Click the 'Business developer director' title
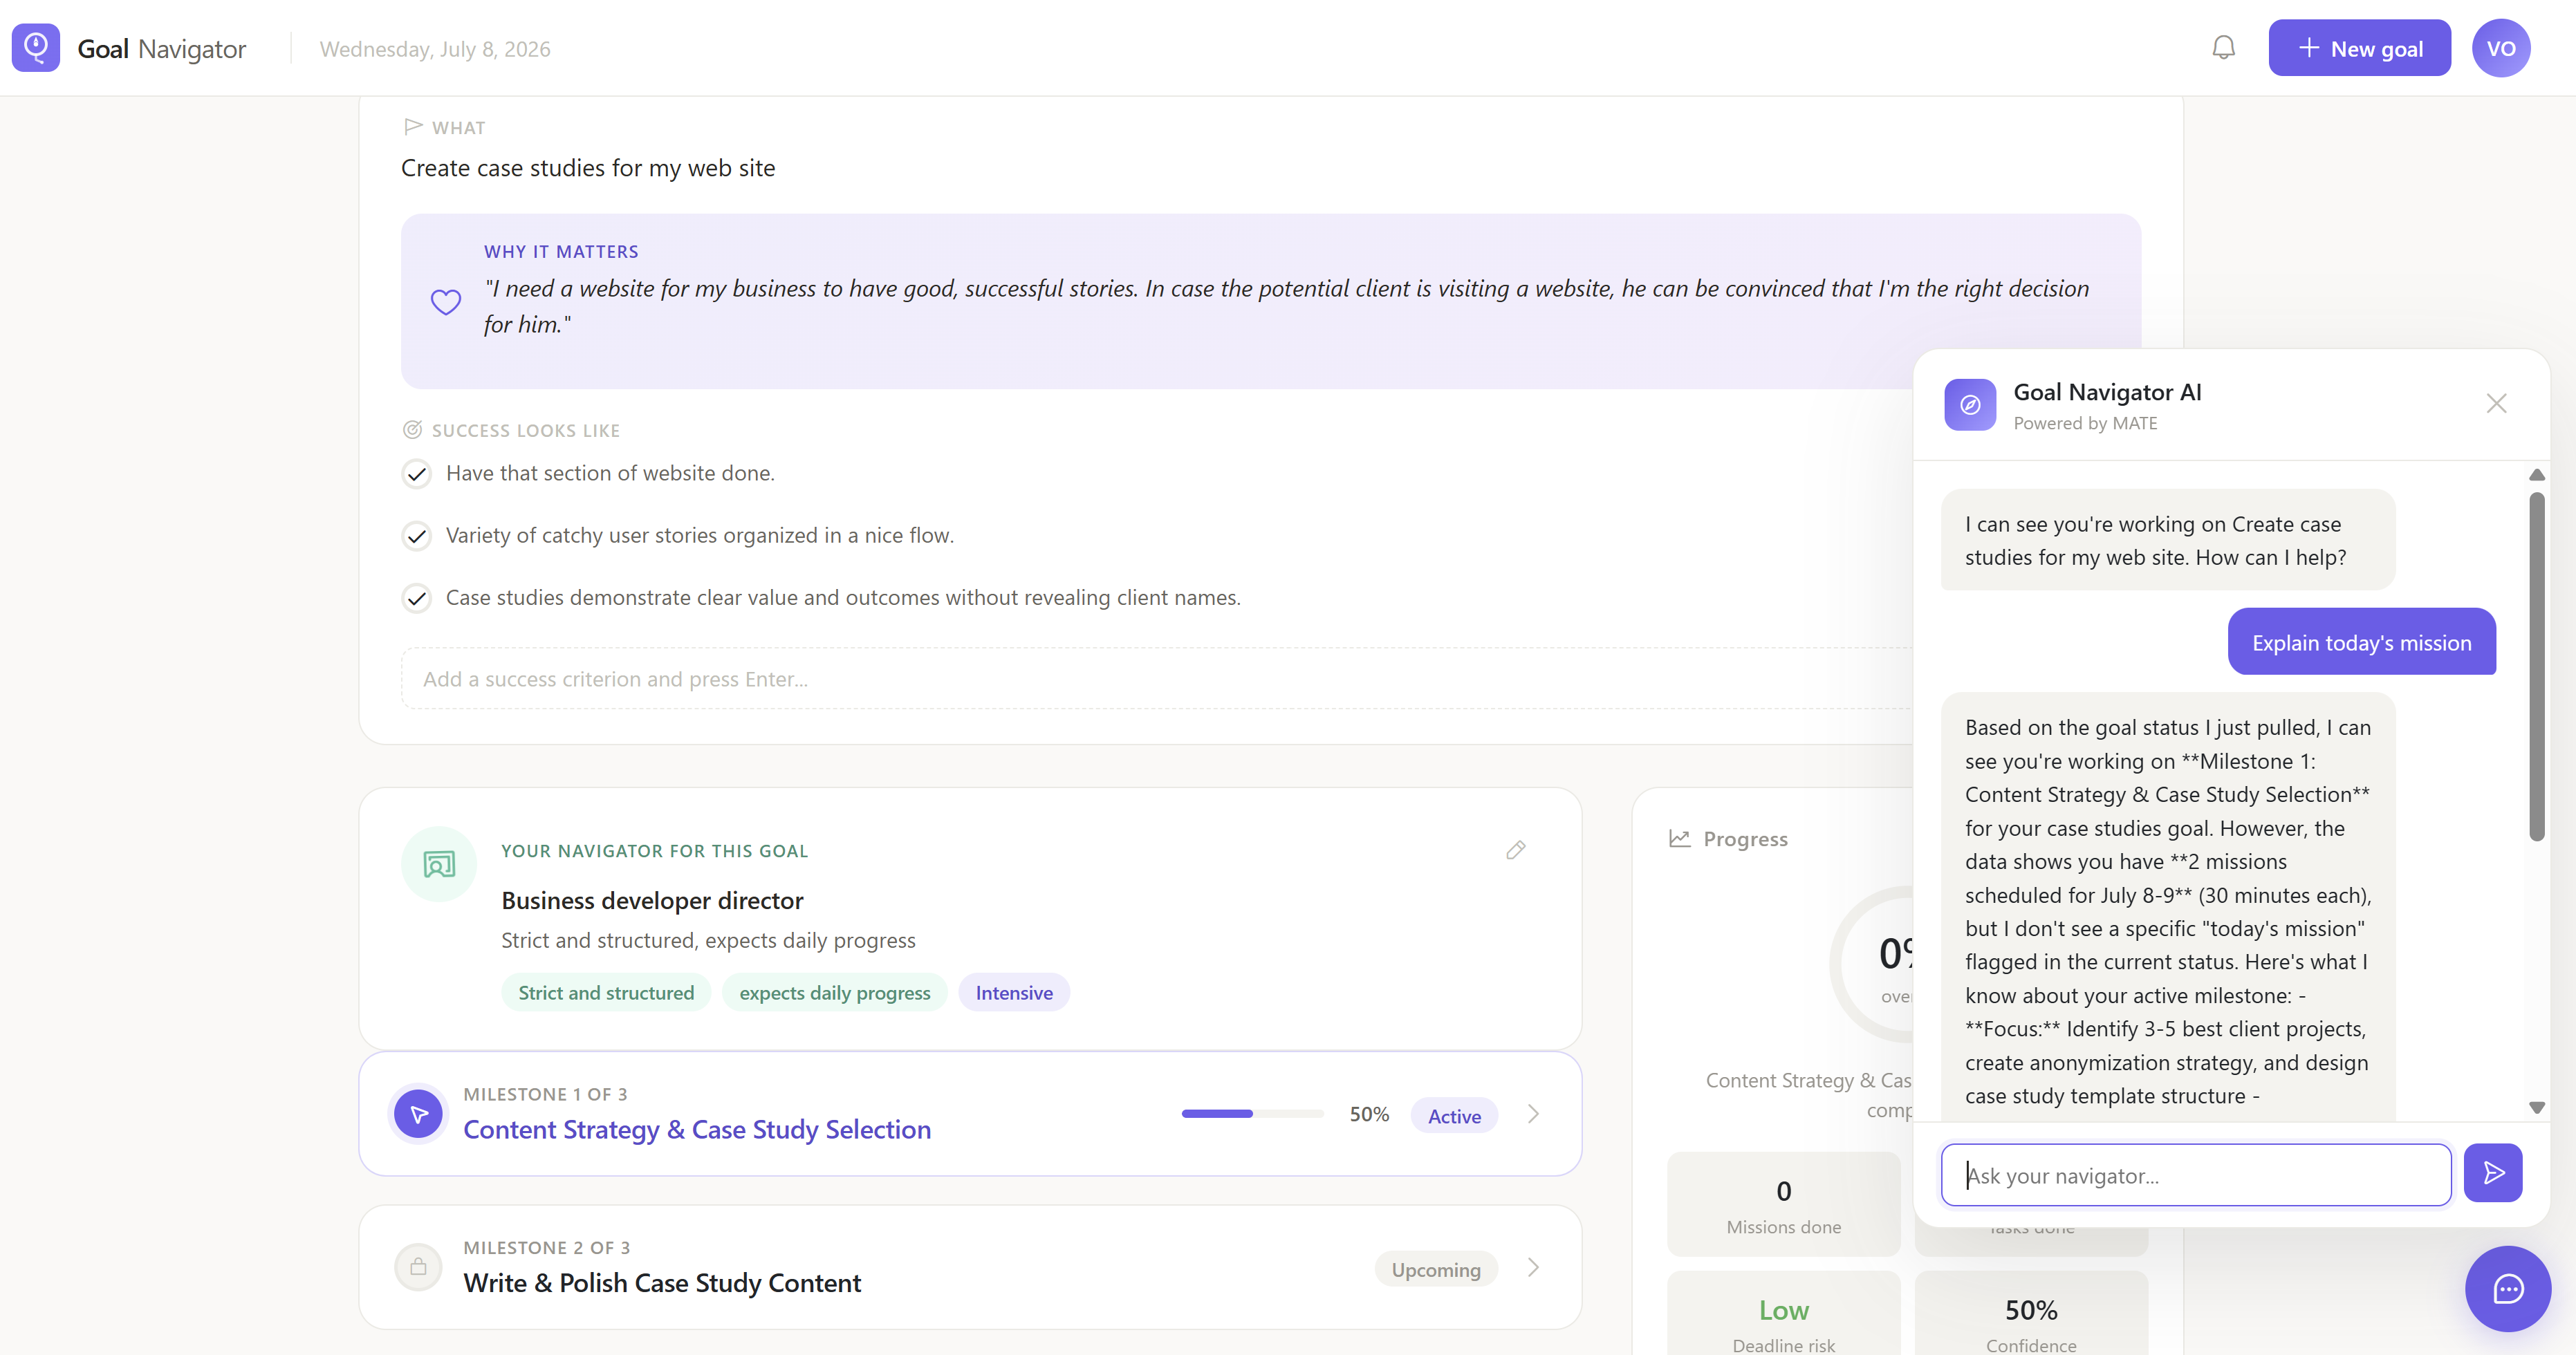The height and width of the screenshot is (1355, 2576). point(652,901)
